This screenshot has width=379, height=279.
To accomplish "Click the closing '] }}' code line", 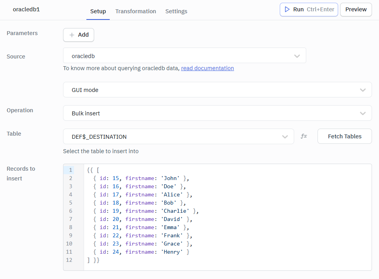I will pyautogui.click(x=93, y=260).
